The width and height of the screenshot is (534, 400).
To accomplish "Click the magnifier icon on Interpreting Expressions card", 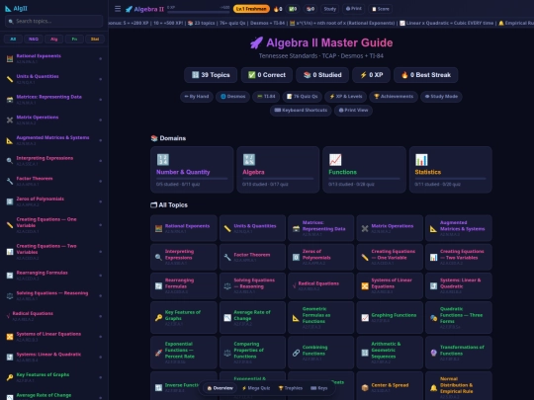I will pyautogui.click(x=158, y=257).
